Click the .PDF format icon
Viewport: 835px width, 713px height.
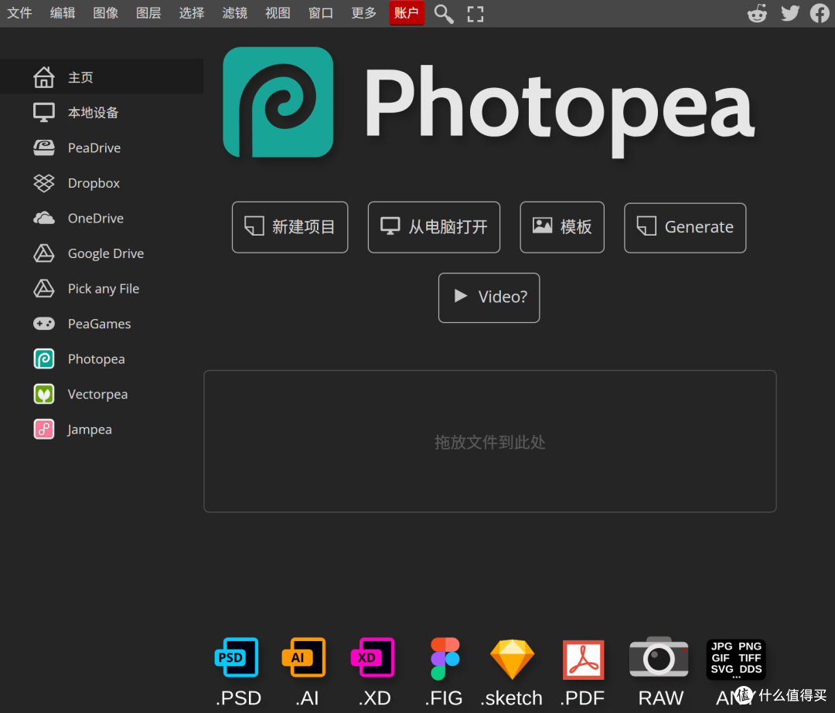point(583,660)
